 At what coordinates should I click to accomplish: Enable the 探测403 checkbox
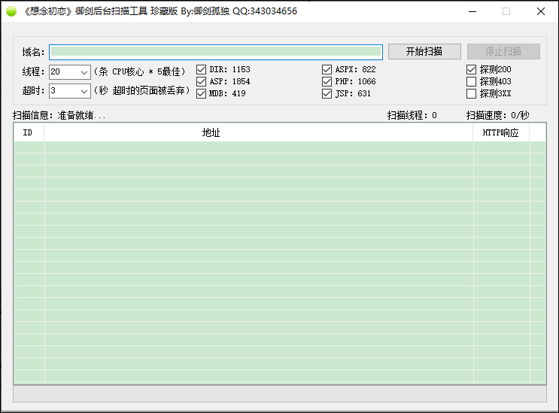pyautogui.click(x=471, y=81)
